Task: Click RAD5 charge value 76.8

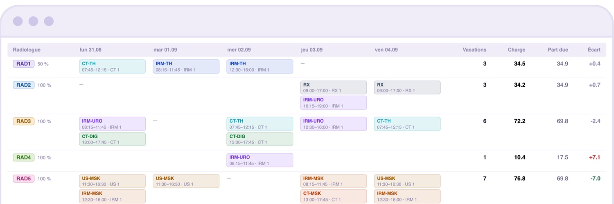Action: coord(520,179)
